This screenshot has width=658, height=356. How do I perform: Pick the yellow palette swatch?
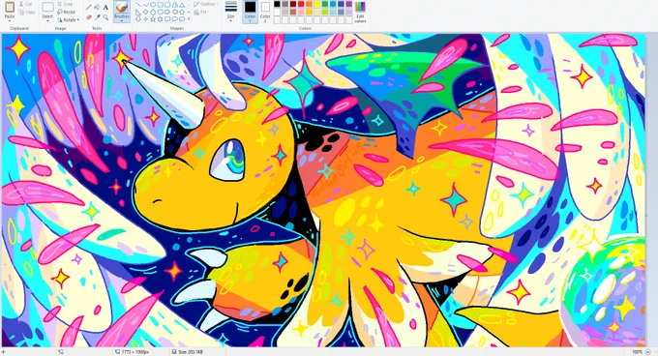click(x=316, y=4)
